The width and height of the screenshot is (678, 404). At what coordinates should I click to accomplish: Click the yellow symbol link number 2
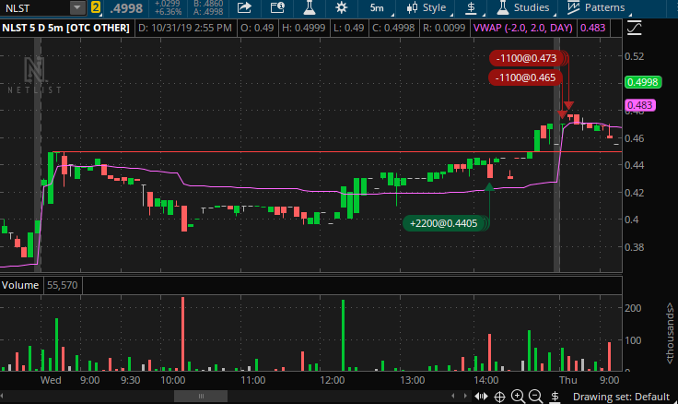[96, 7]
